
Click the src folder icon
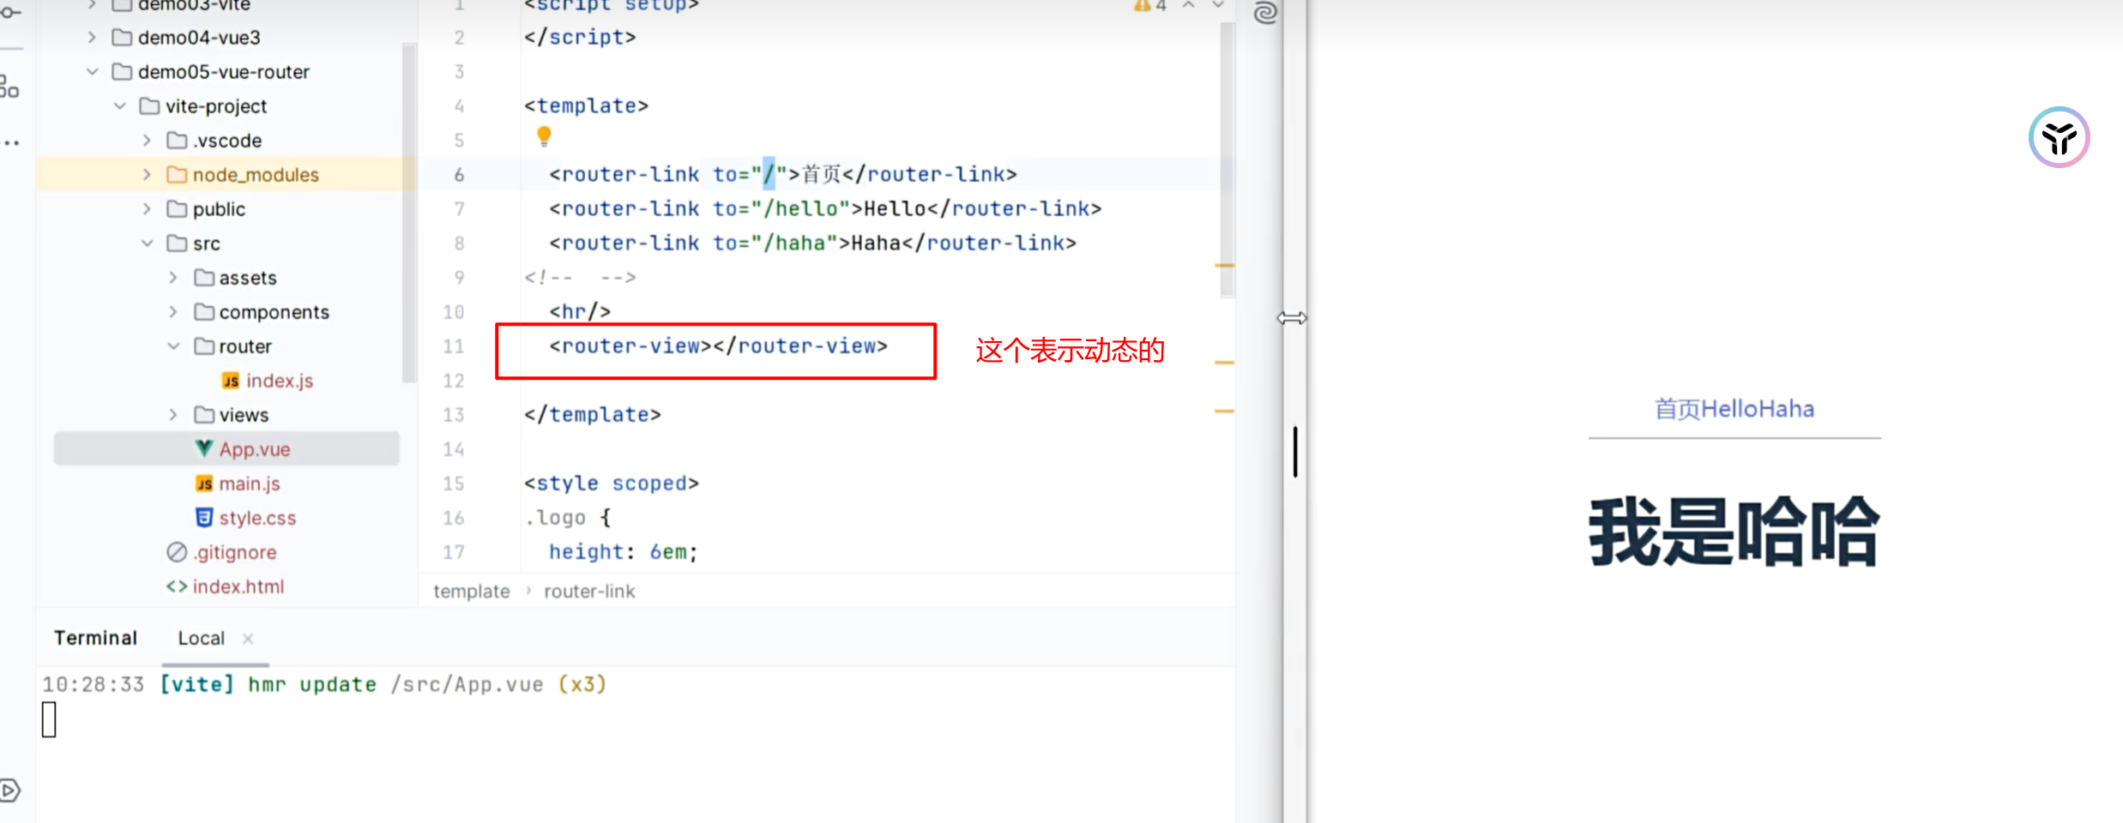coord(177,243)
